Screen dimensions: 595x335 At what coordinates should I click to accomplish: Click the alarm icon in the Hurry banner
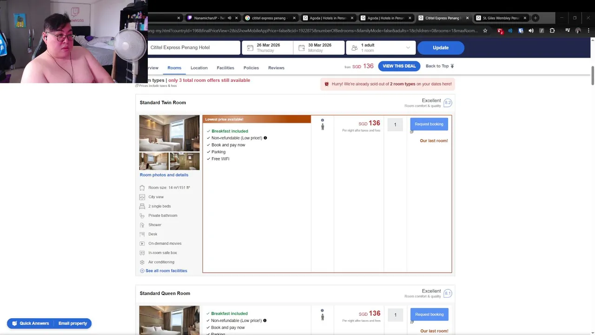326,84
